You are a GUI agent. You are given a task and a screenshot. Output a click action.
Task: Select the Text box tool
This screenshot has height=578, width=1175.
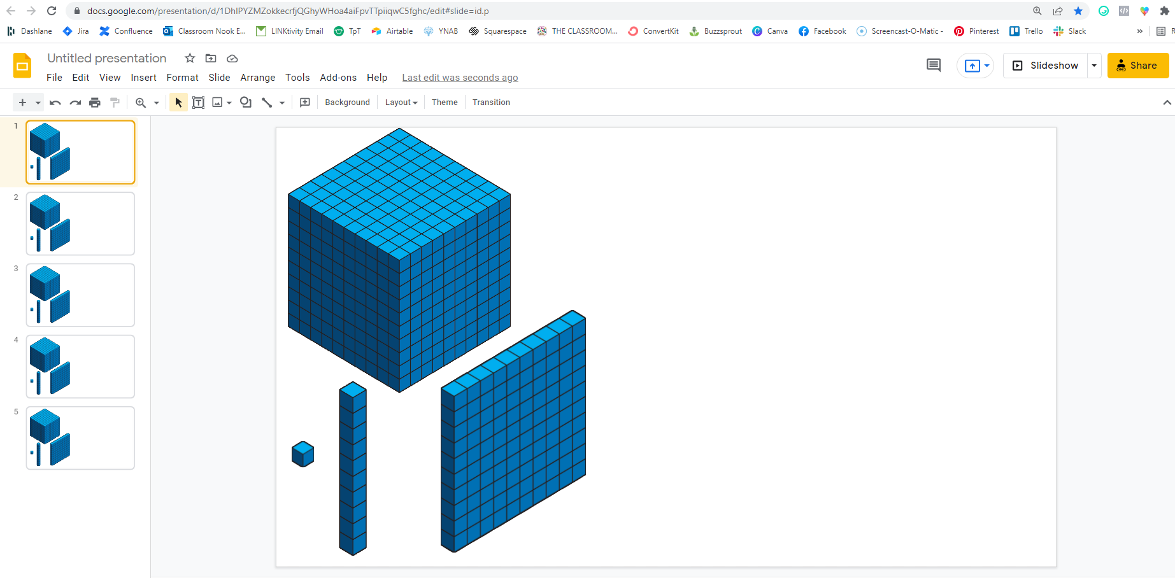pyautogui.click(x=199, y=102)
